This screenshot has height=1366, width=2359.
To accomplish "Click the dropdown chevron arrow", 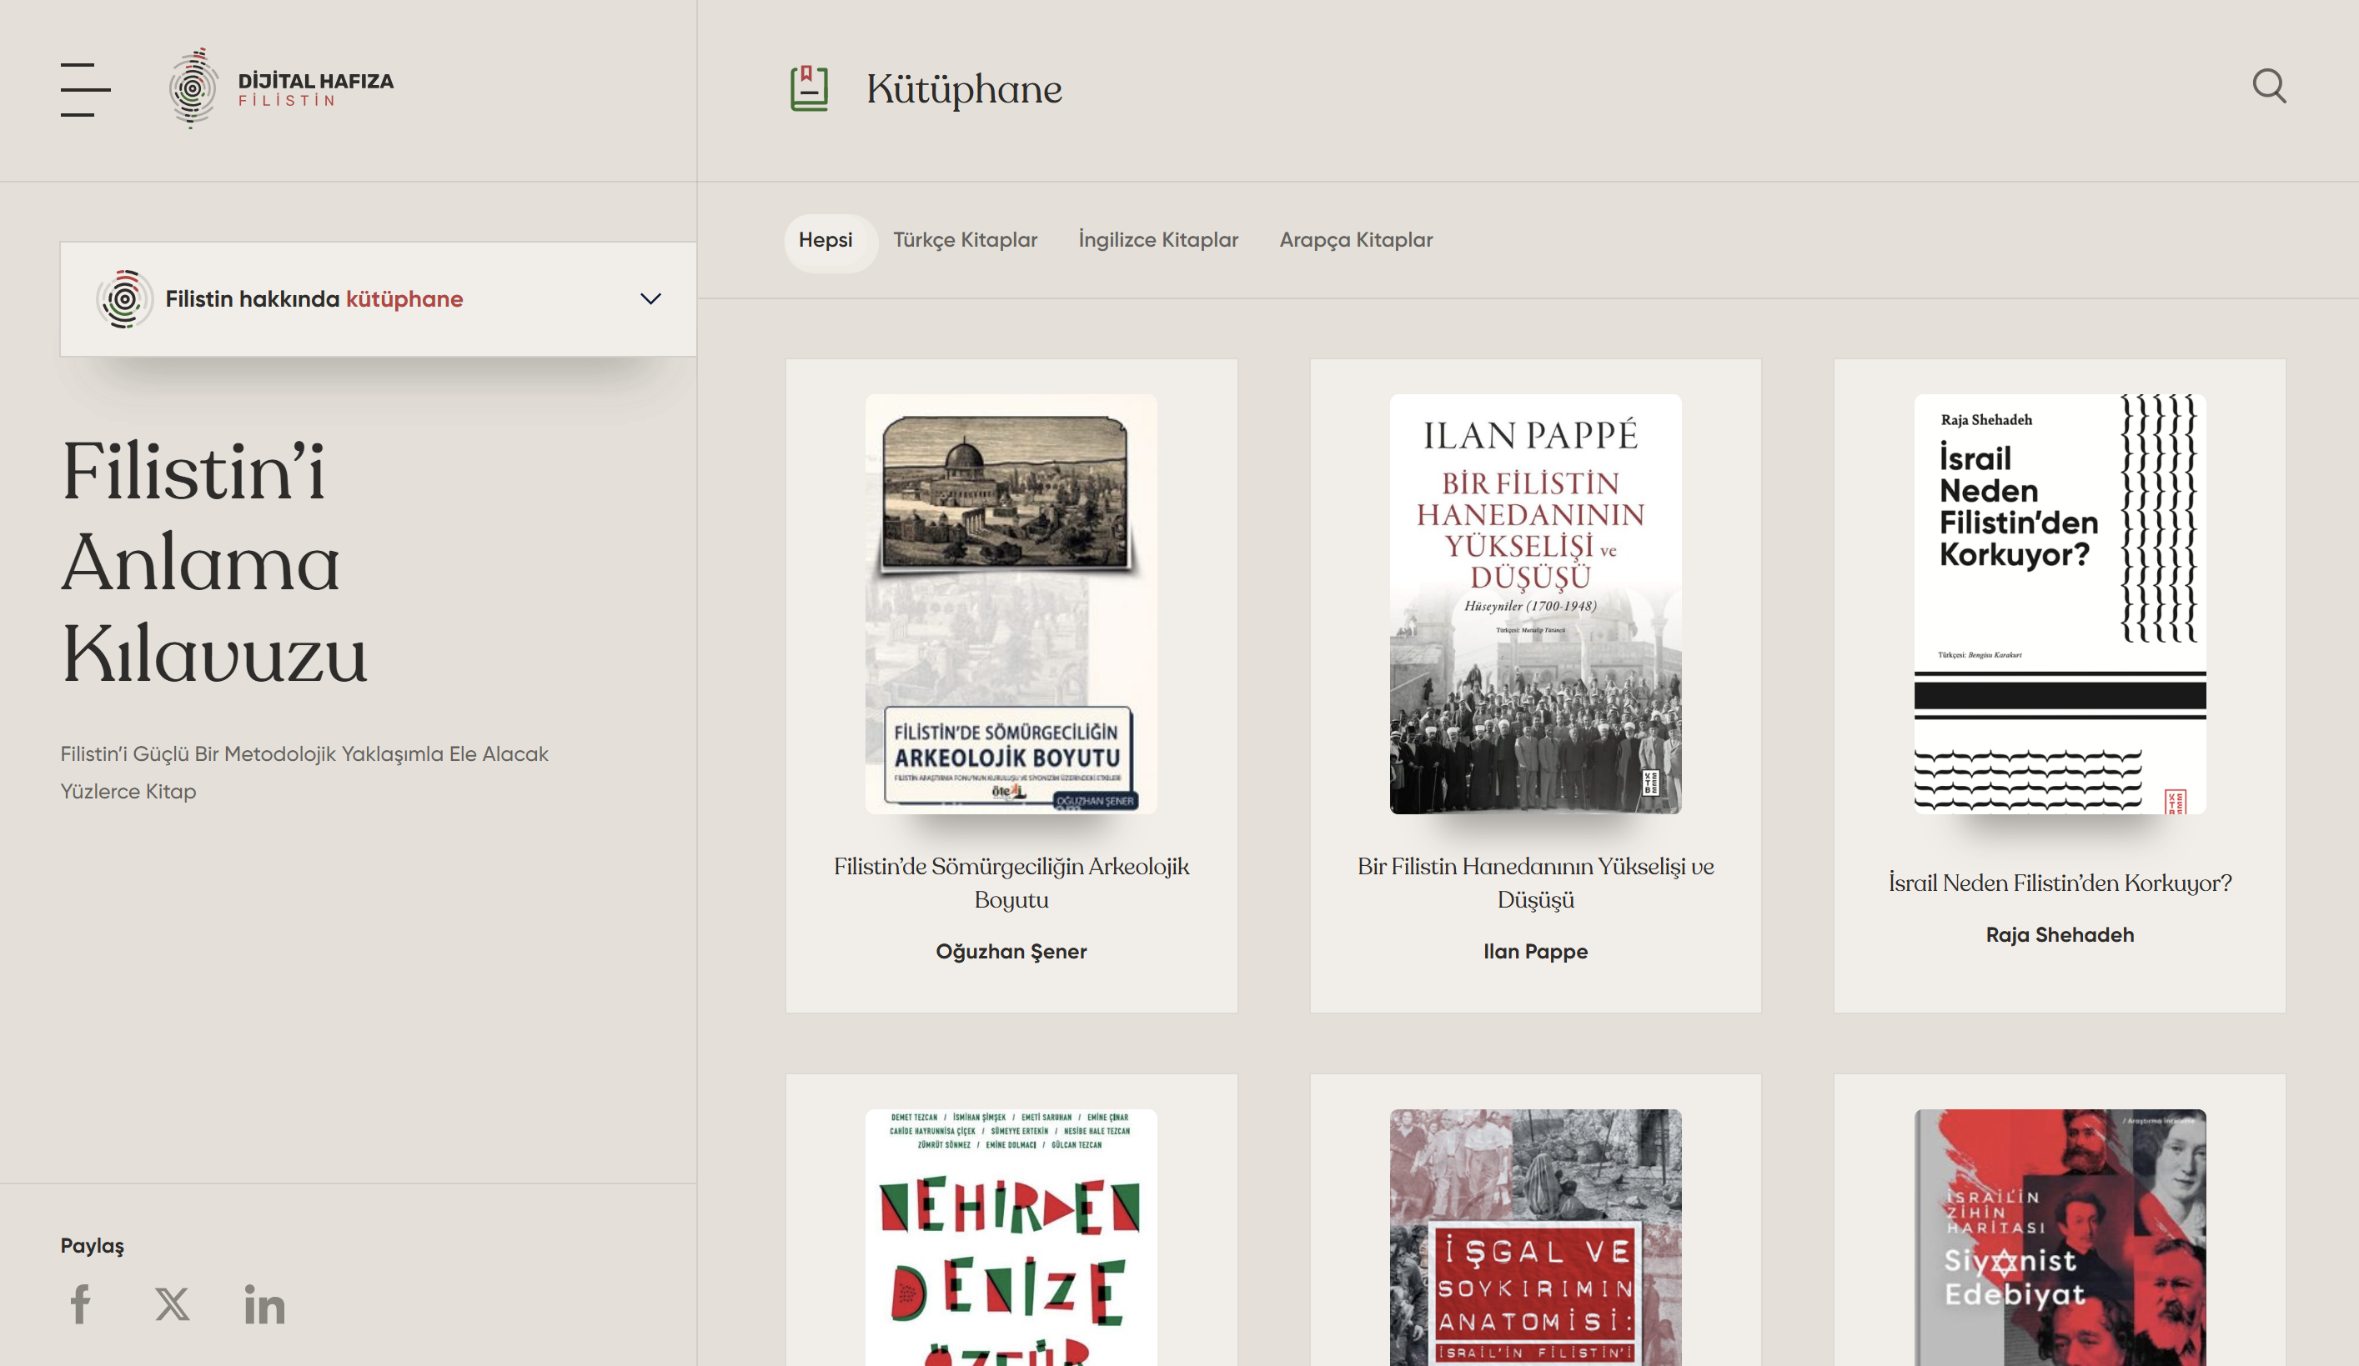I will click(x=650, y=299).
